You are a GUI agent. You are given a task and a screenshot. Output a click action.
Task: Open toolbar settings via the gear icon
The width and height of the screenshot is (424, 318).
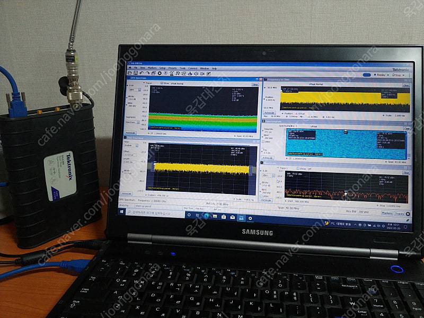point(160,73)
